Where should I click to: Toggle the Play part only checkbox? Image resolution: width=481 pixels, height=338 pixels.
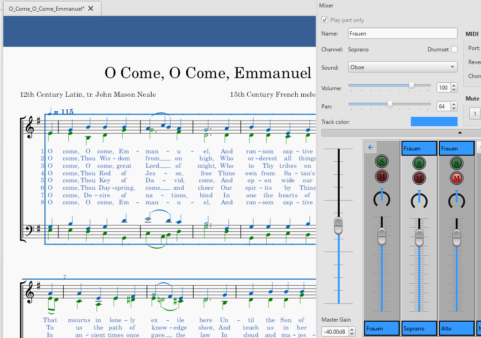[x=325, y=20]
